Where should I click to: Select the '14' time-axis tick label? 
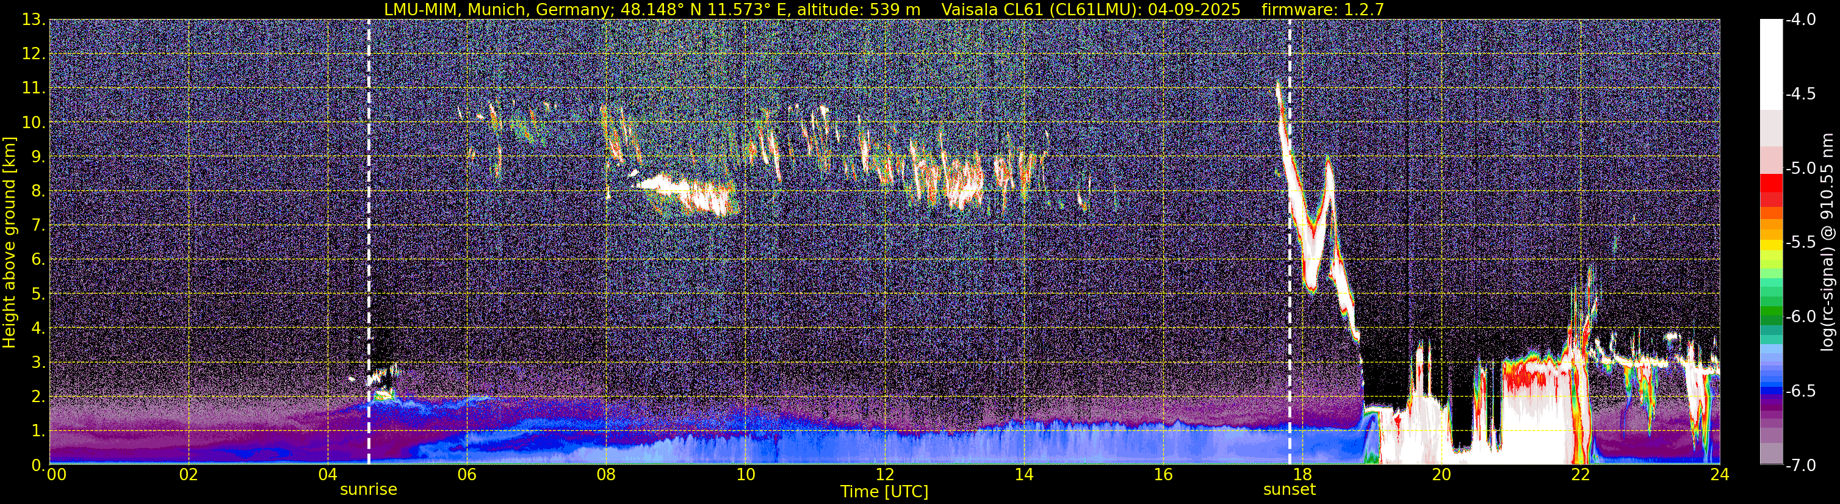point(1023,475)
